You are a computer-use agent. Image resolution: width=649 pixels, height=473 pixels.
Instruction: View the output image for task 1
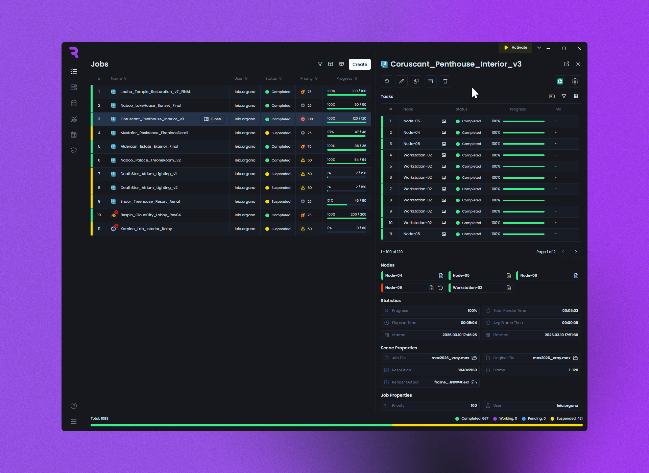[444, 121]
